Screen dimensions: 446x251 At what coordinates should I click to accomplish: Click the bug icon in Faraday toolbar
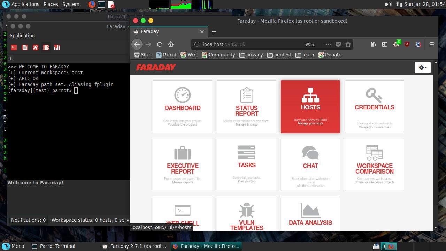(x=46, y=47)
